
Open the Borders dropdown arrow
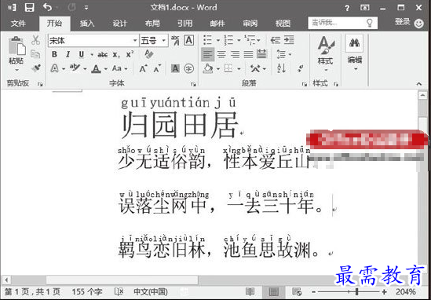239,69
